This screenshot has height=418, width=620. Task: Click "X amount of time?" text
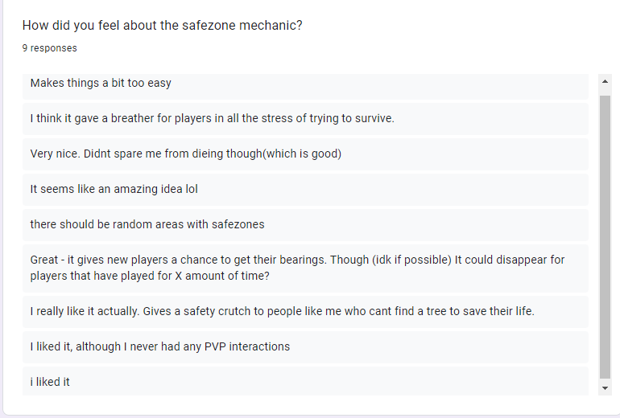pos(221,276)
